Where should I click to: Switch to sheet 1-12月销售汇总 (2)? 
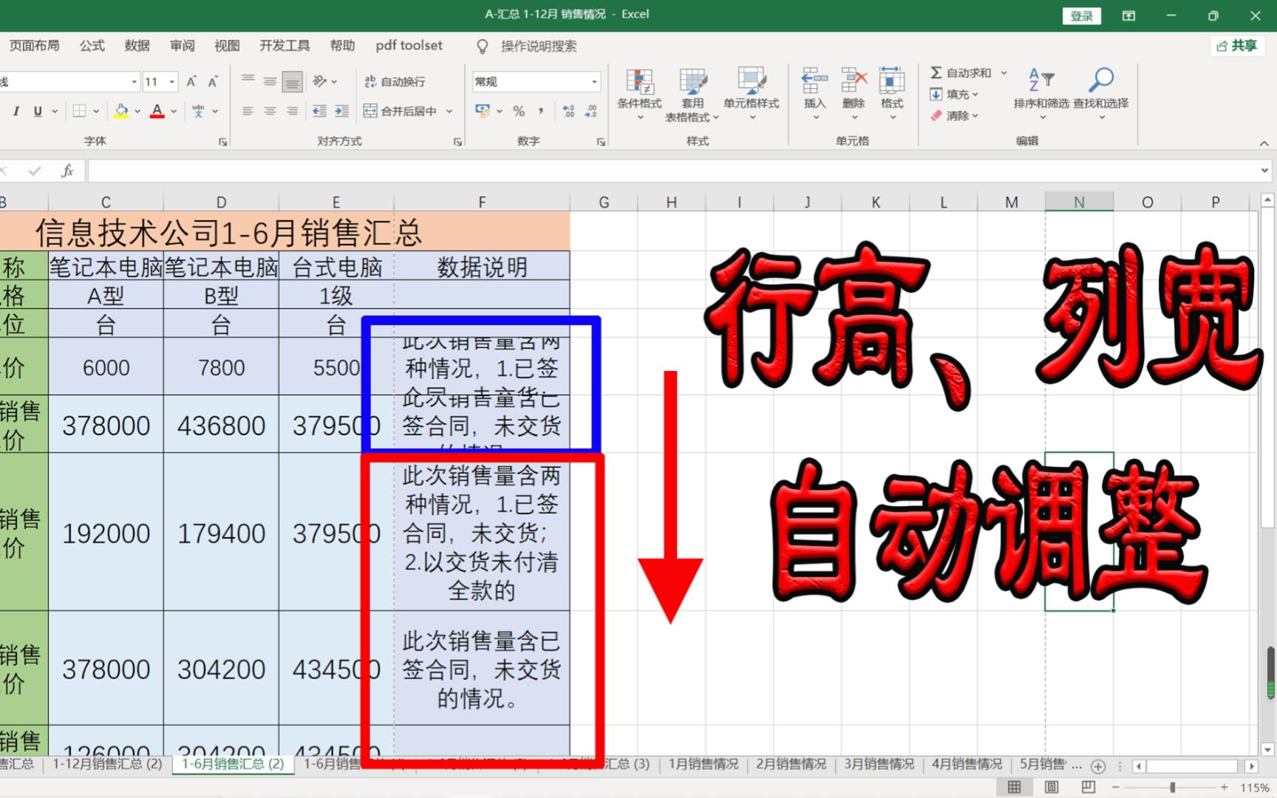tap(107, 764)
